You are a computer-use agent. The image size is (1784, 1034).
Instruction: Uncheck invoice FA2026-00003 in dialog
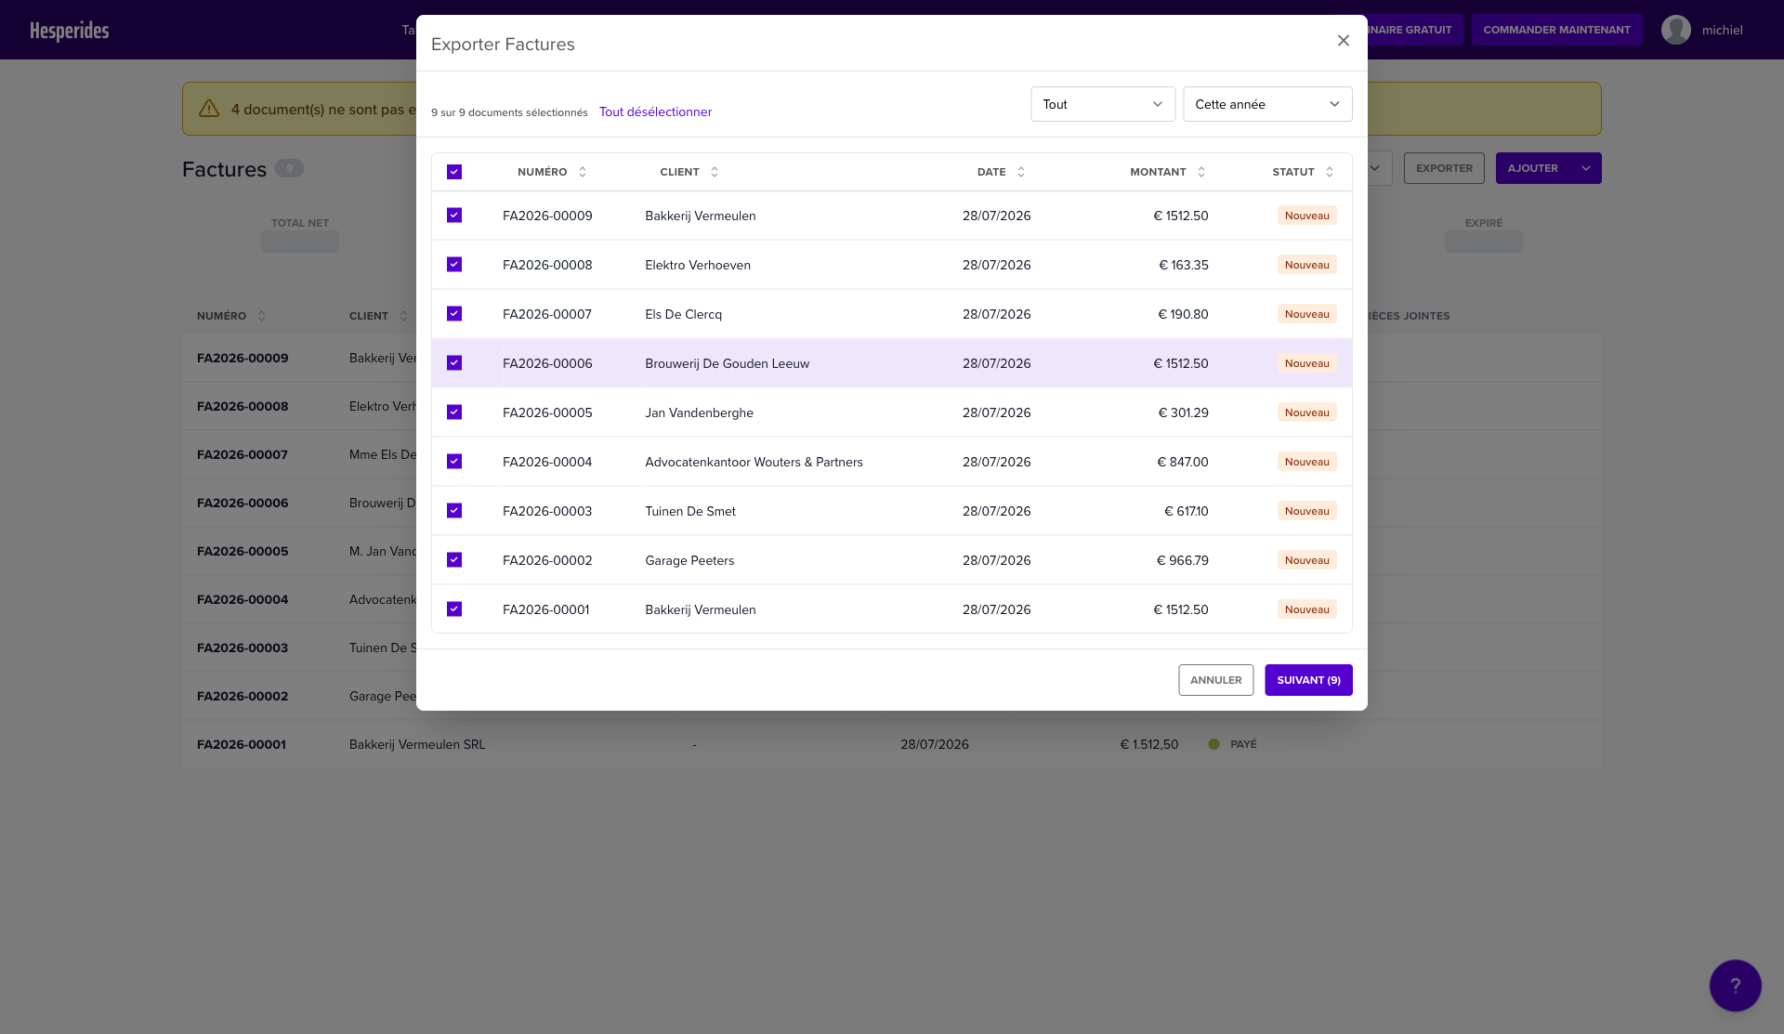tap(454, 511)
